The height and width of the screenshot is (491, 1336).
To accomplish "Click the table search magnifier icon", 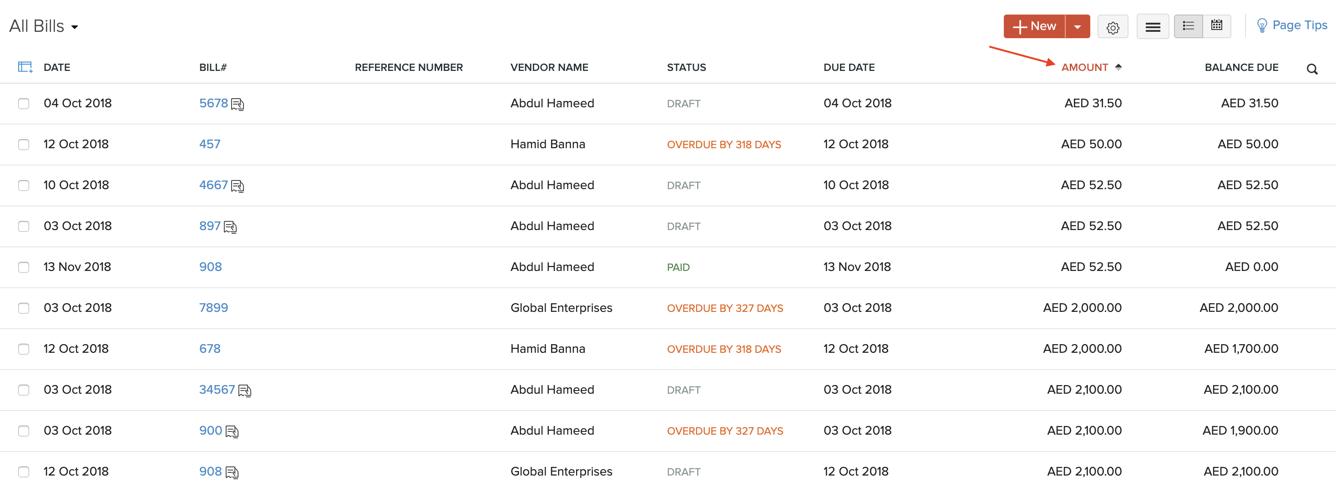I will pyautogui.click(x=1311, y=69).
